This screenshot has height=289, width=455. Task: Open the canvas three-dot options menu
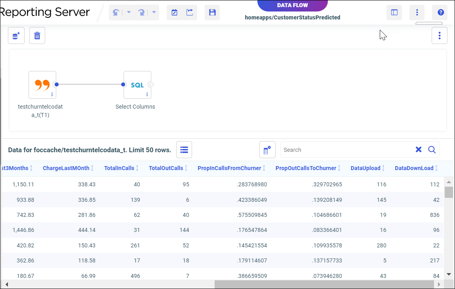(440, 36)
